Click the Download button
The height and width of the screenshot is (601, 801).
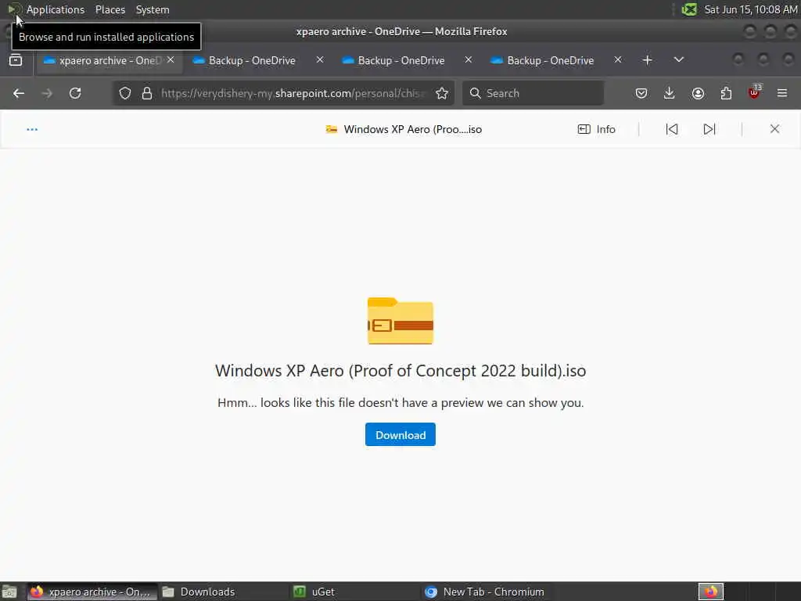[400, 435]
